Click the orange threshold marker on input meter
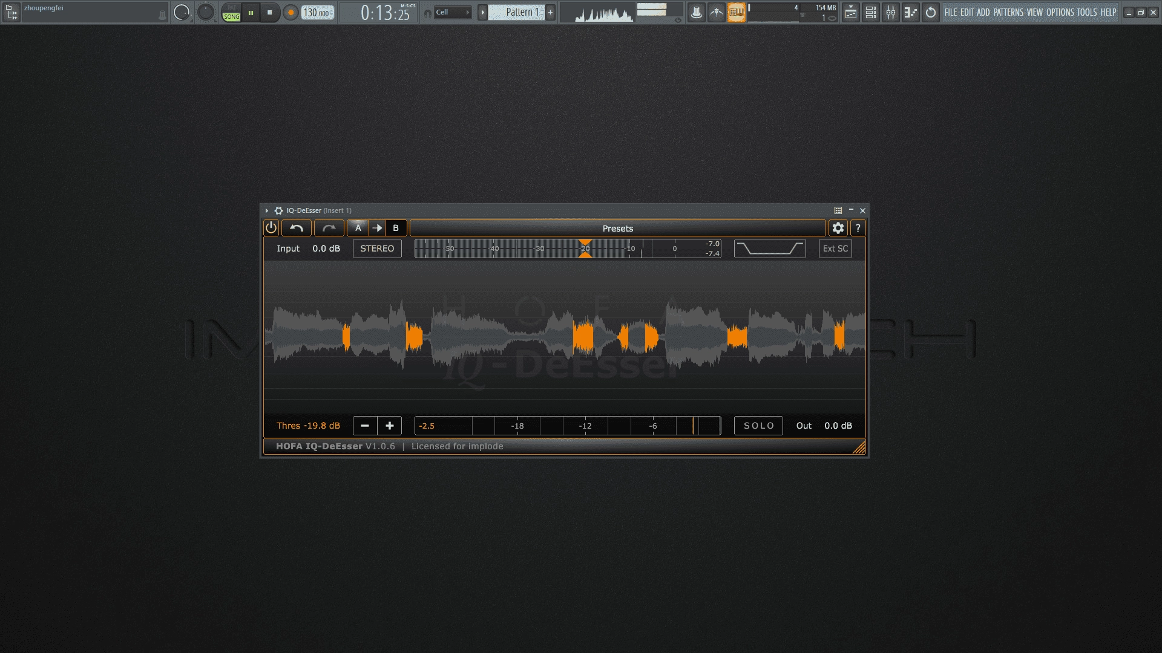The image size is (1162, 653). pyautogui.click(x=585, y=249)
